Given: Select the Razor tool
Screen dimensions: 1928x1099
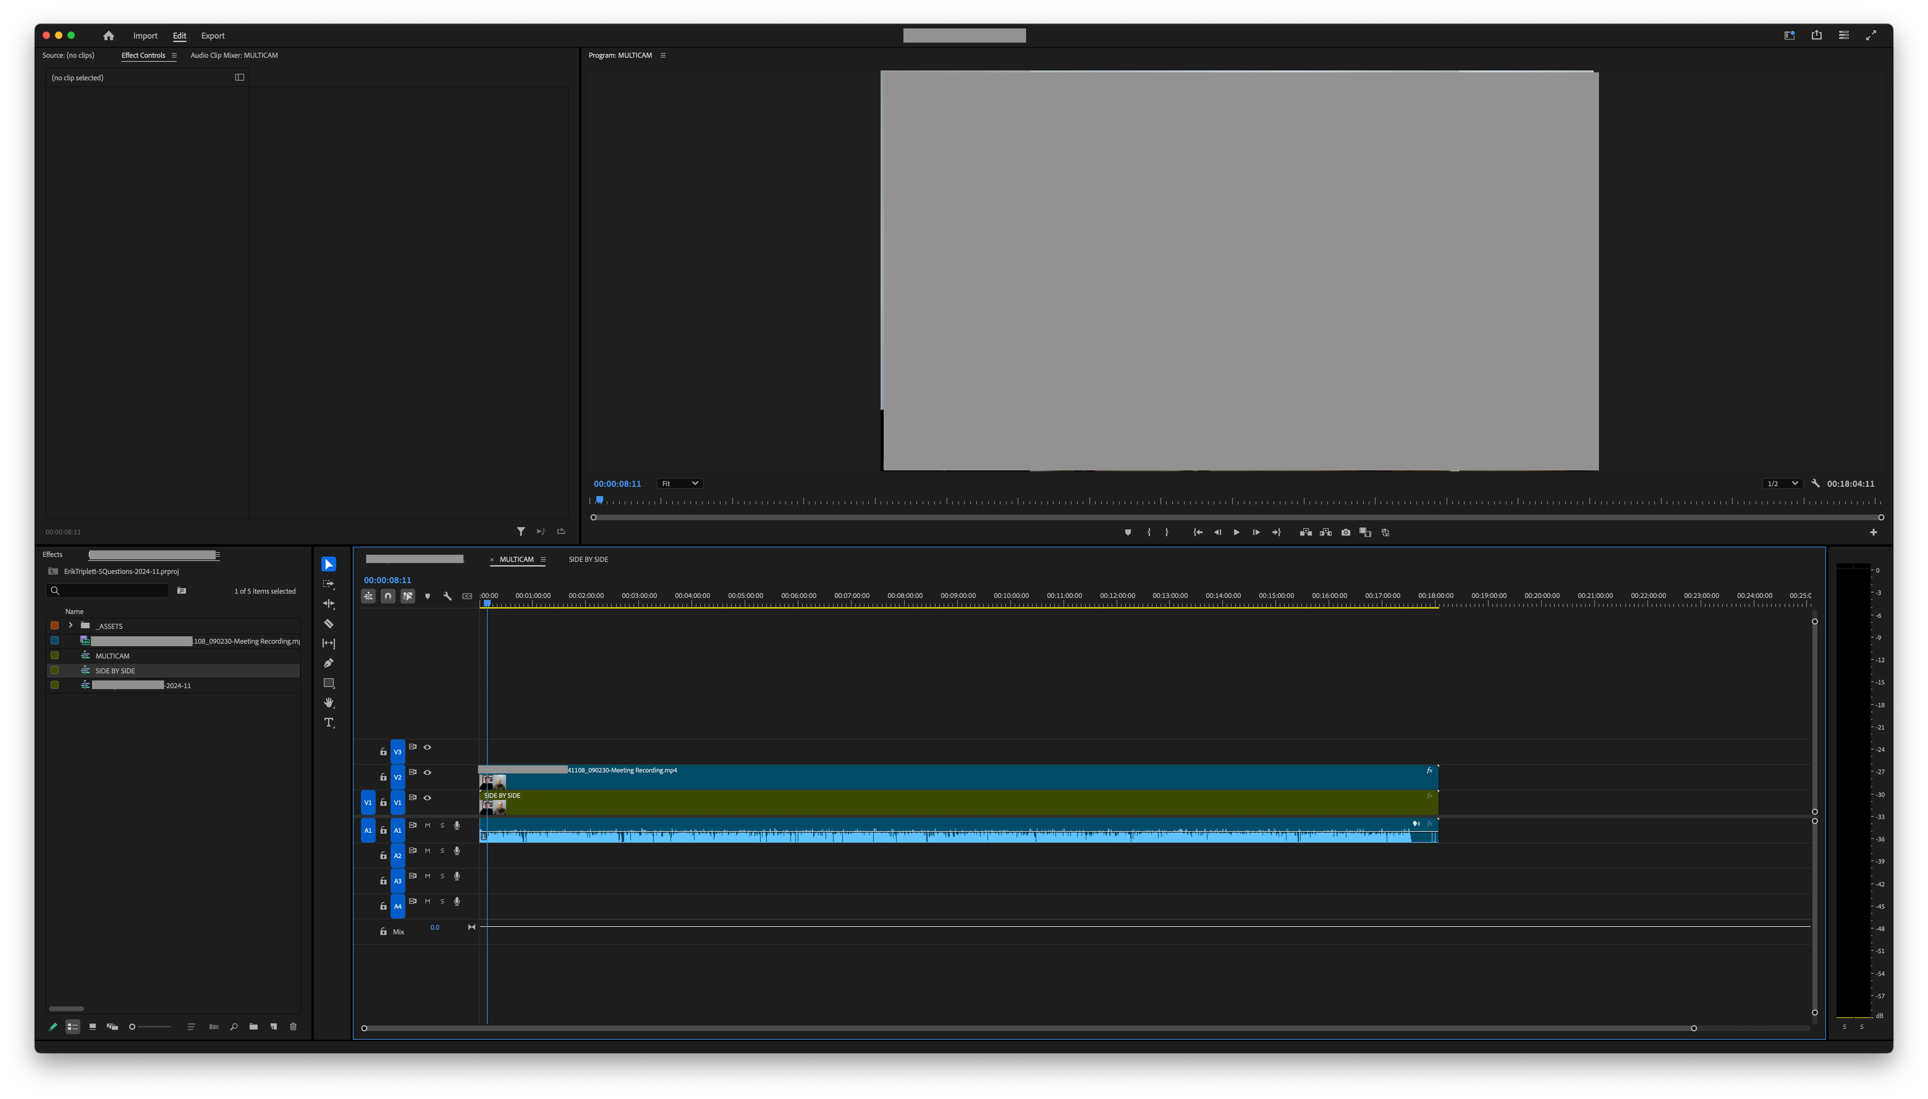Looking at the screenshot, I should tap(328, 623).
